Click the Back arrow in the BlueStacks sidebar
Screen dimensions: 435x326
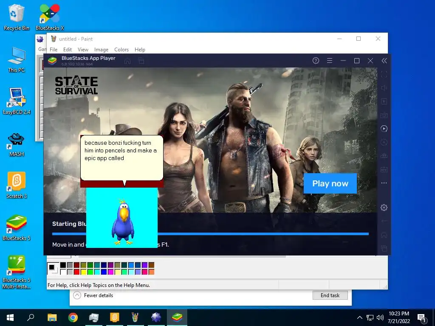(x=384, y=221)
